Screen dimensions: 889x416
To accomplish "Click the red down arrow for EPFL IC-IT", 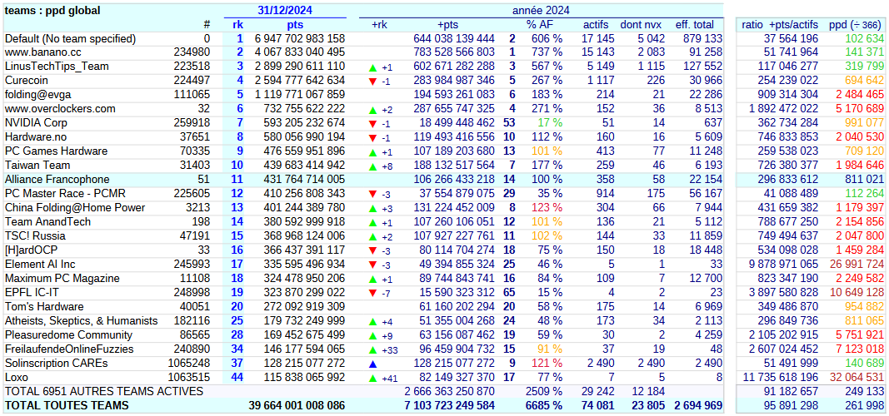I will tap(372, 293).
